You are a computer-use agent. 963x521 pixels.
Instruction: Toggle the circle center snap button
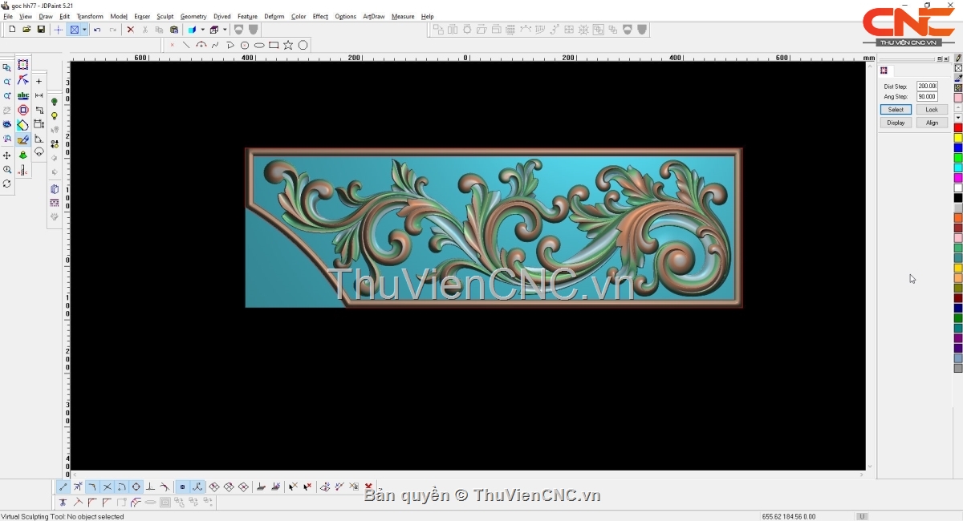point(136,487)
